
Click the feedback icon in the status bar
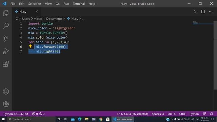point(204,114)
